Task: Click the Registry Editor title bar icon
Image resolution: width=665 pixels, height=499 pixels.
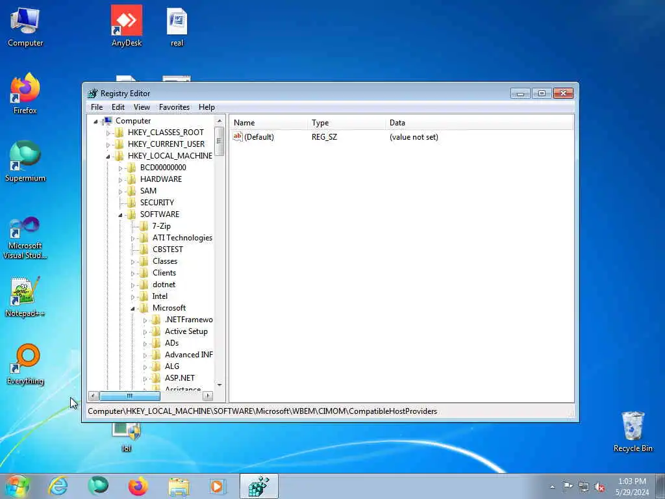Action: pos(92,94)
